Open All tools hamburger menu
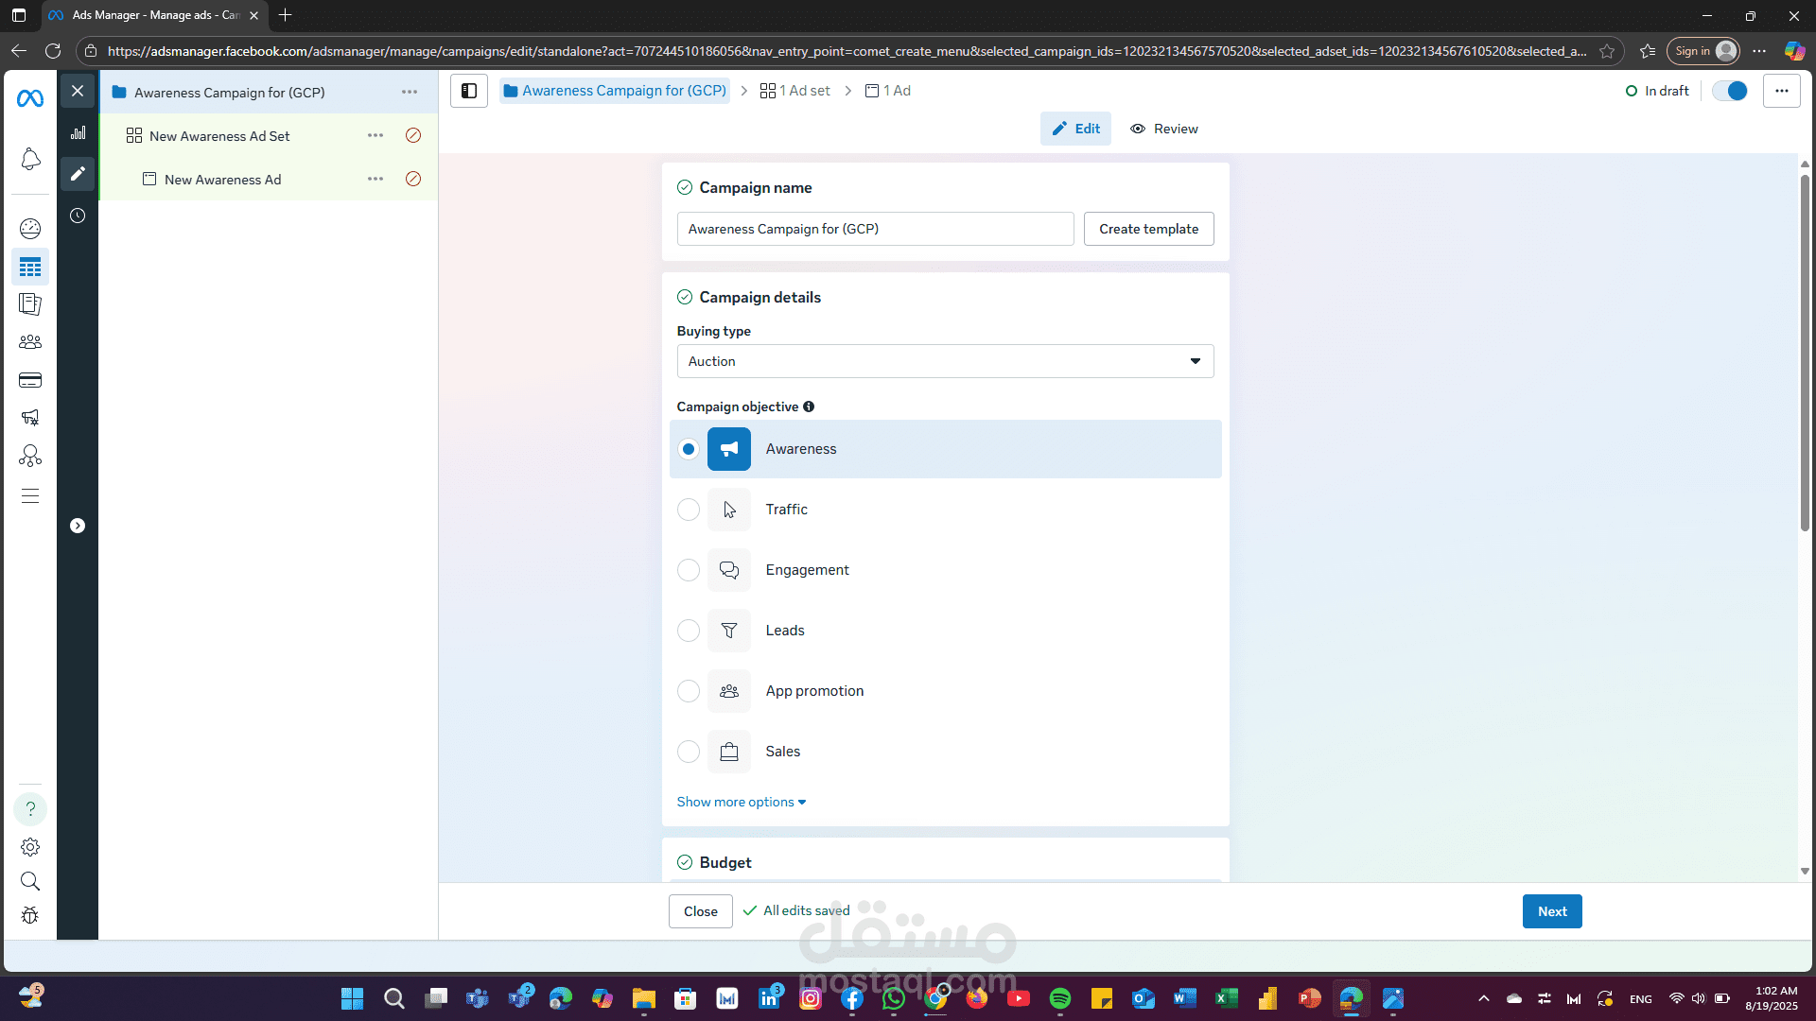The height and width of the screenshot is (1021, 1816). (x=30, y=496)
